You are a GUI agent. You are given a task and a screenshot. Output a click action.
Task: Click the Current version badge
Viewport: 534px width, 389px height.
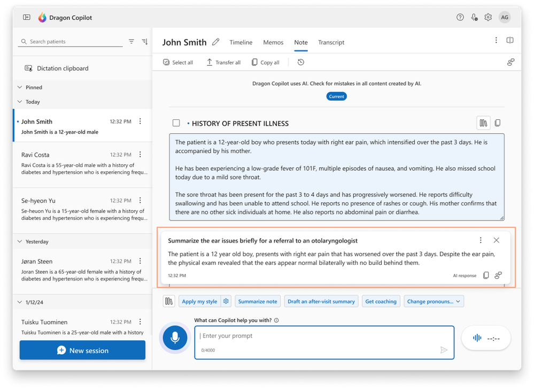click(x=336, y=96)
